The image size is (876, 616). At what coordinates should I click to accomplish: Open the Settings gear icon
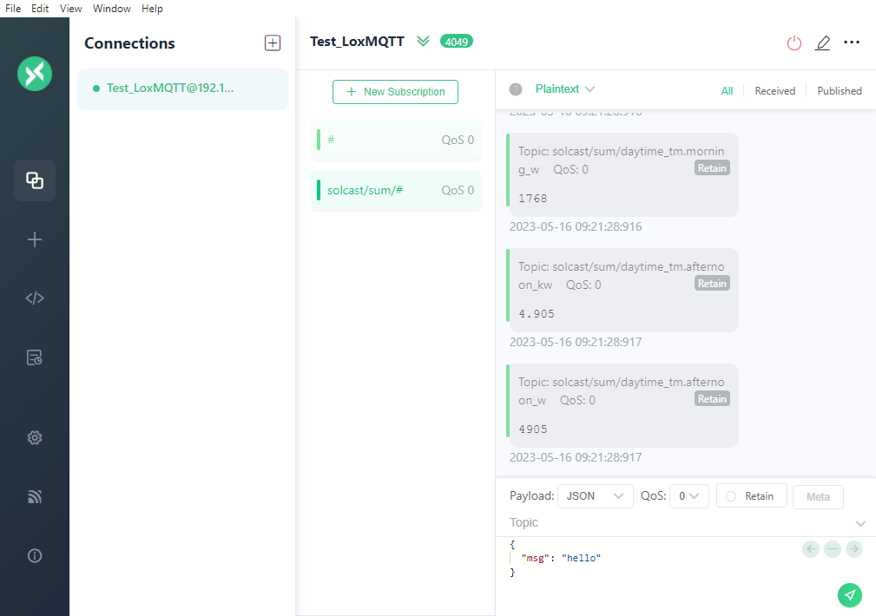pos(35,438)
